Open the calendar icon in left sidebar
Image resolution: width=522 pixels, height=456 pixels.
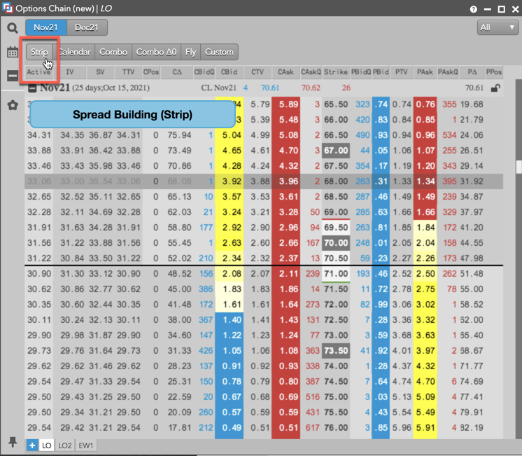[13, 52]
